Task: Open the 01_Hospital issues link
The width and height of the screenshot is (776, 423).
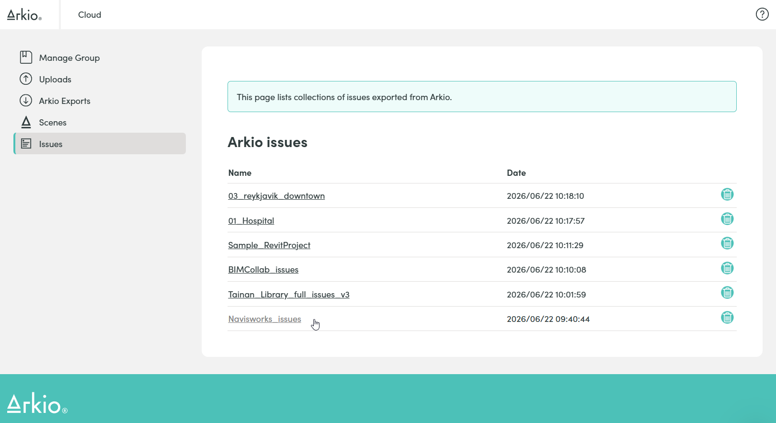Action: pos(251,221)
